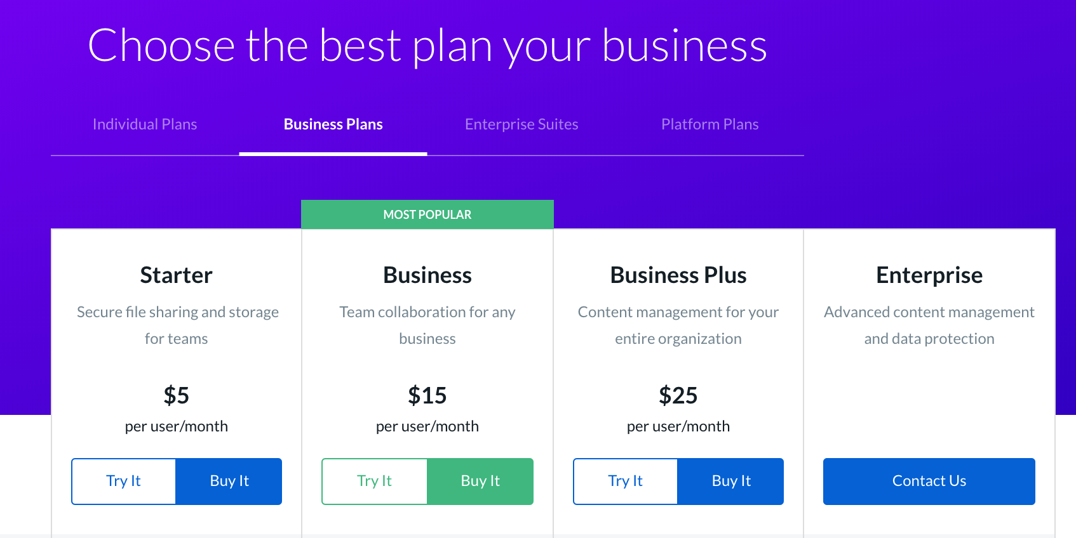Click the $15 price label
The height and width of the screenshot is (538, 1076).
point(427,395)
